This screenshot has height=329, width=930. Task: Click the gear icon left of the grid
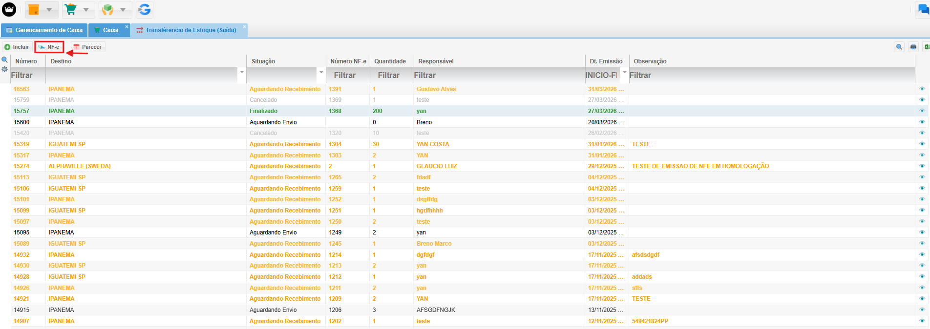(5, 69)
